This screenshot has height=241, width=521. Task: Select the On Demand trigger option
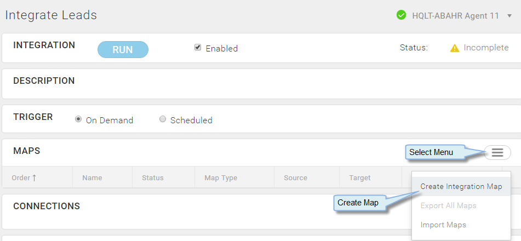pyautogui.click(x=78, y=119)
